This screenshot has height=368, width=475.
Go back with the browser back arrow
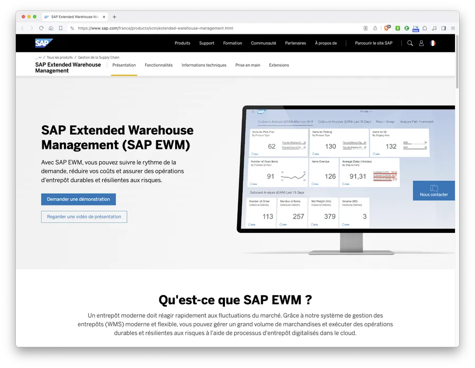click(x=22, y=28)
